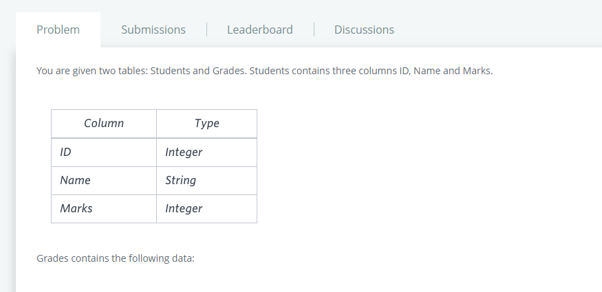Click the divider between Submissions and Leaderboard

point(207,30)
